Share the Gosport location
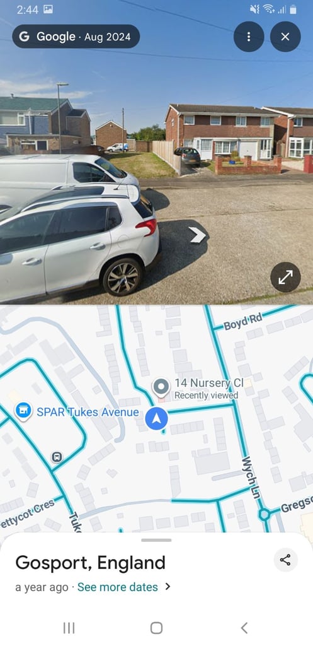313x646 pixels. (x=285, y=560)
